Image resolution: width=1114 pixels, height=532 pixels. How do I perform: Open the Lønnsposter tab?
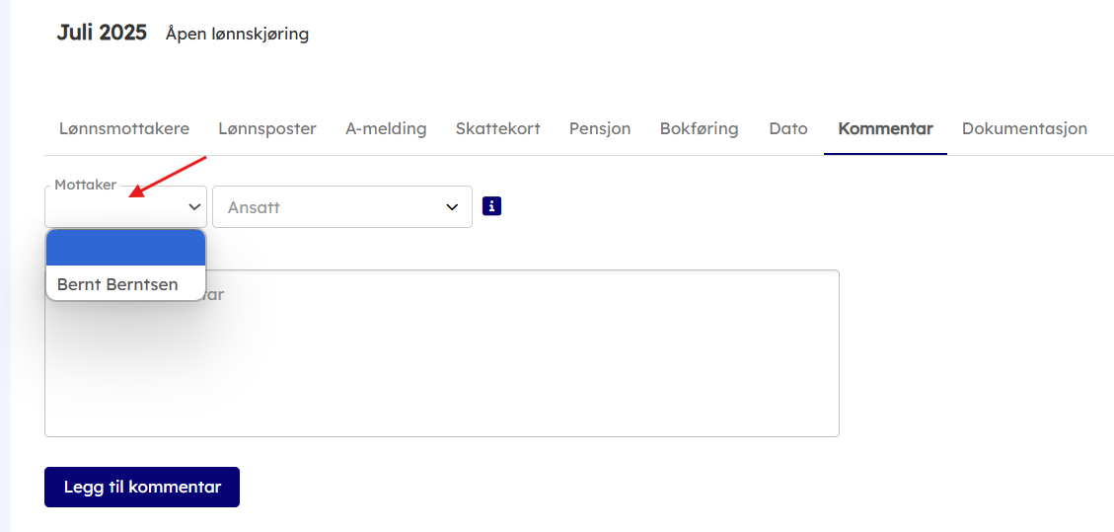[x=267, y=128]
